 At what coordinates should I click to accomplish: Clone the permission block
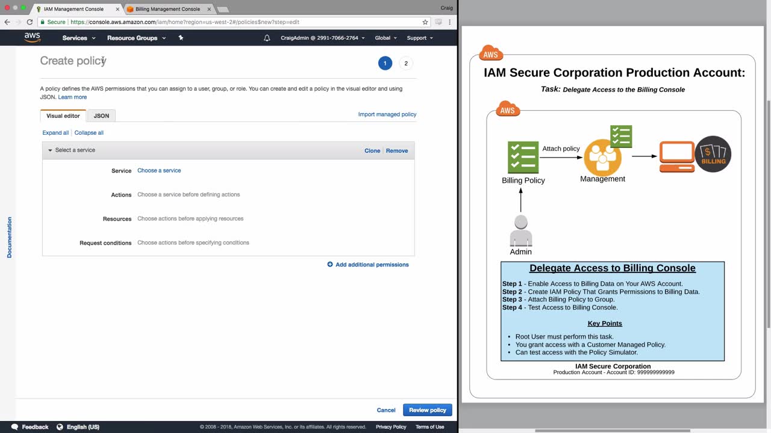[x=372, y=150]
